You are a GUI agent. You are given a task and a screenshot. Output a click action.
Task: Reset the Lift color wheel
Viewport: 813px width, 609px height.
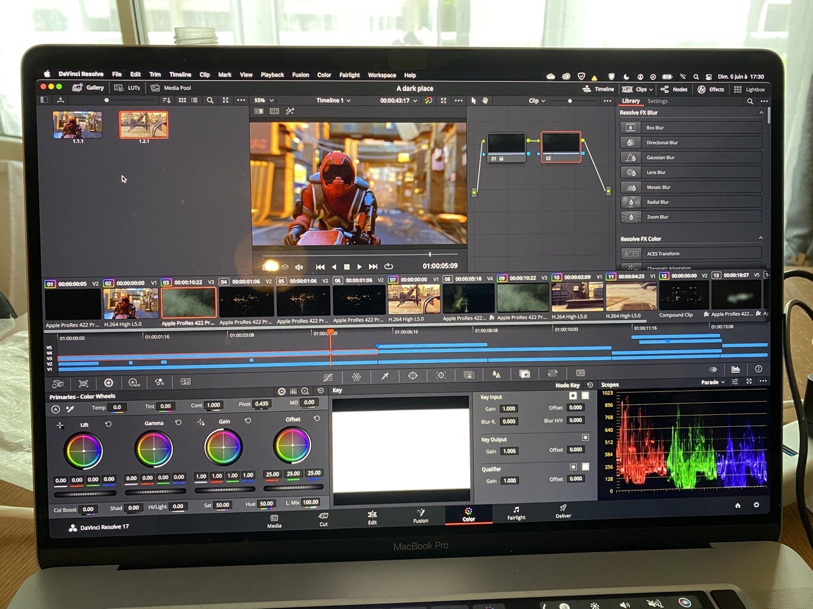[108, 424]
